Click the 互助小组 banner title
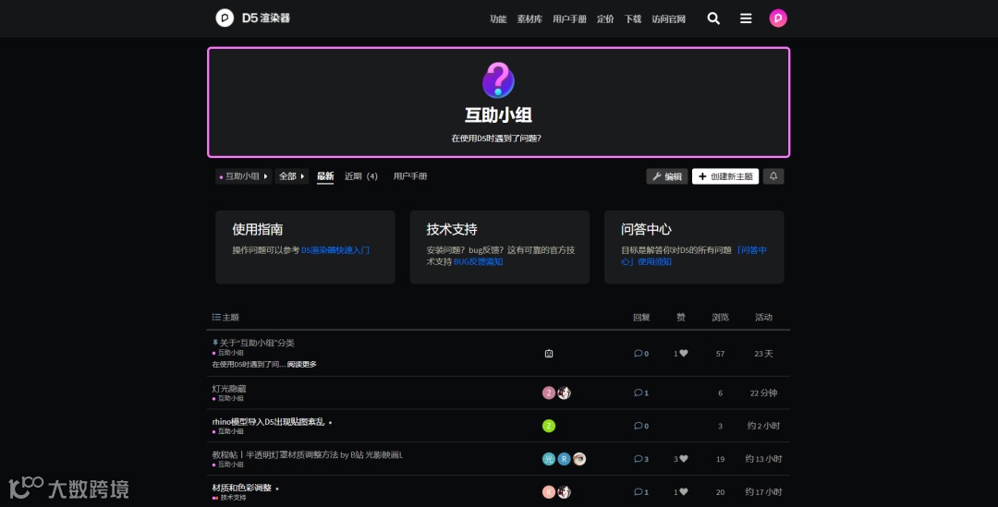 (x=498, y=115)
